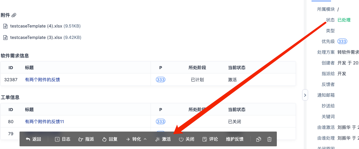This screenshot has width=359, height=149.
Task: Click 指派 to assign the feedback
Action: 86,139
